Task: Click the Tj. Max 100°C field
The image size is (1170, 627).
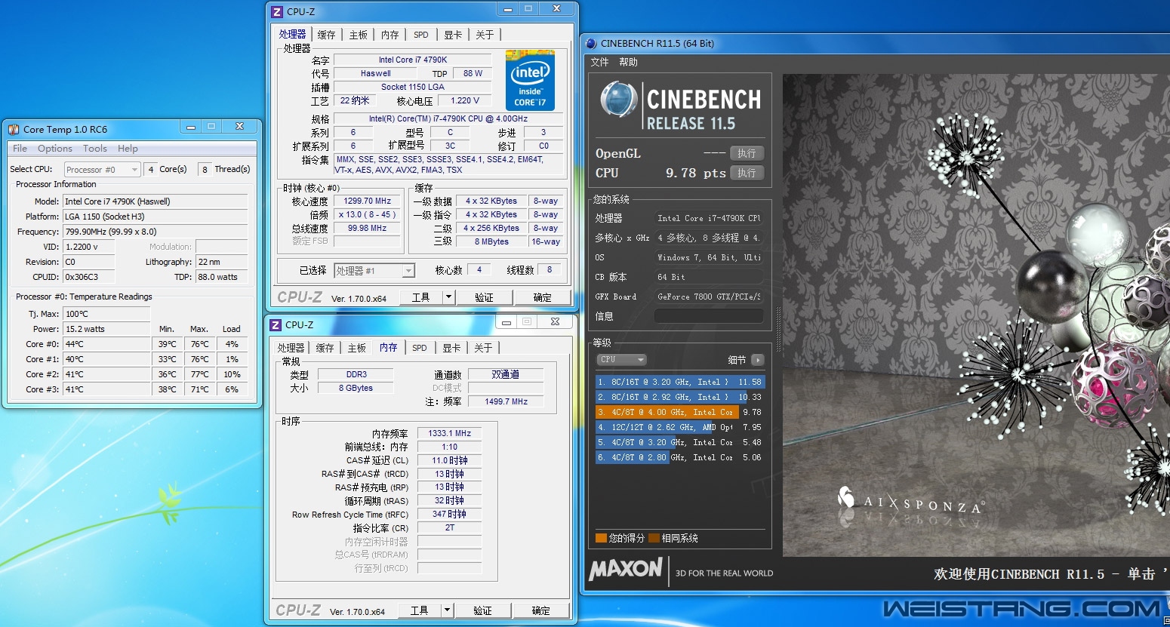Action: coord(106,314)
